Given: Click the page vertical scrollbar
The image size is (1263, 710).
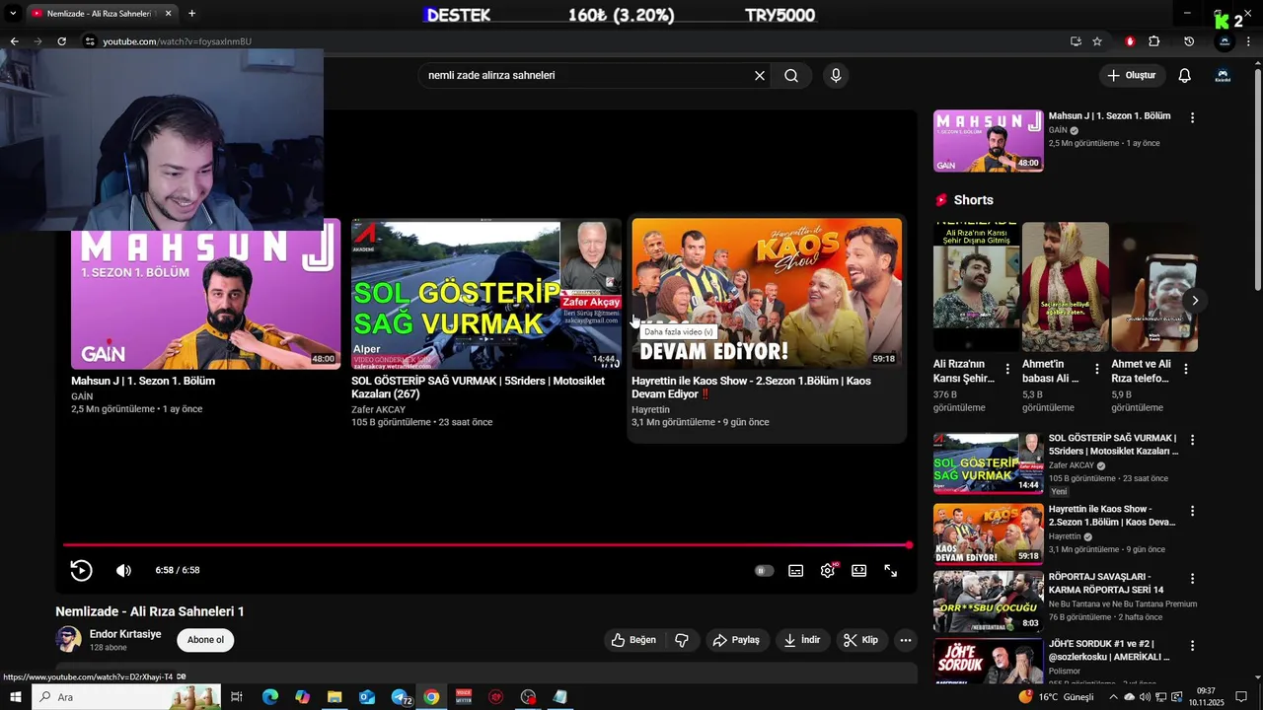Looking at the screenshot, I should 1256,177.
